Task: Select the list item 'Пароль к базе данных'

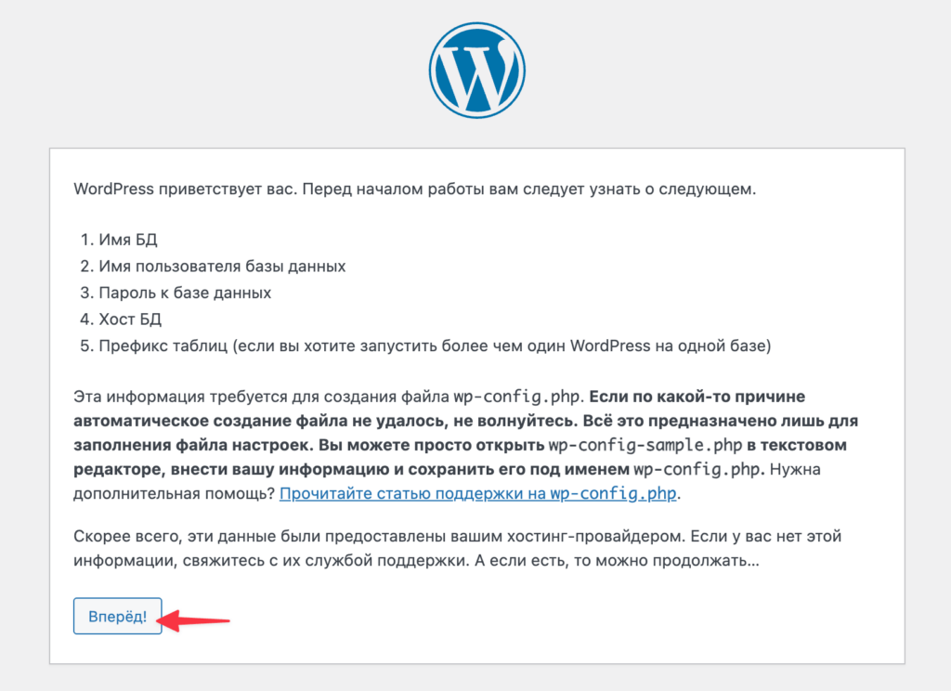Action: pyautogui.click(x=185, y=293)
